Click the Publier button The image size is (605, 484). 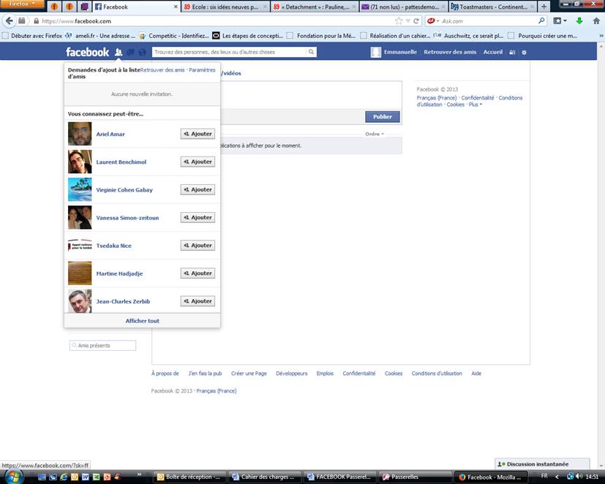tap(383, 116)
